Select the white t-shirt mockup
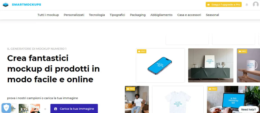The image size is (260, 113). pyautogui.click(x=178, y=99)
